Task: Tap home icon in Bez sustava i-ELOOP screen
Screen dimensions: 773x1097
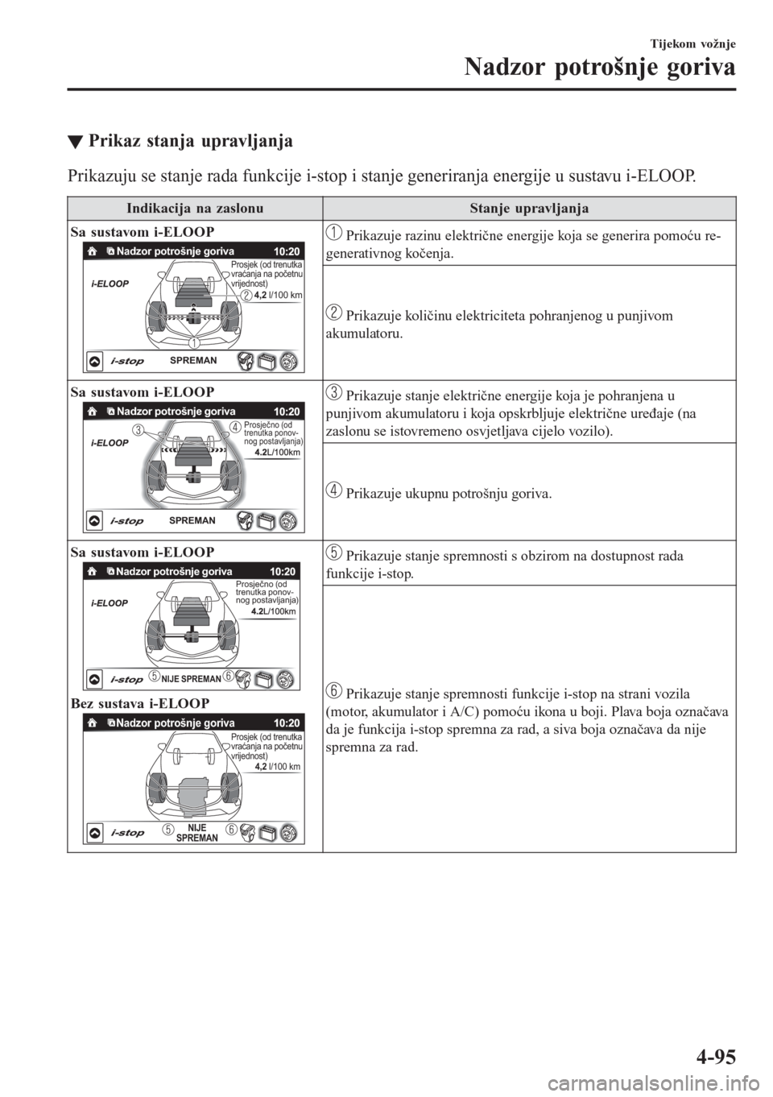Action: coord(93,723)
